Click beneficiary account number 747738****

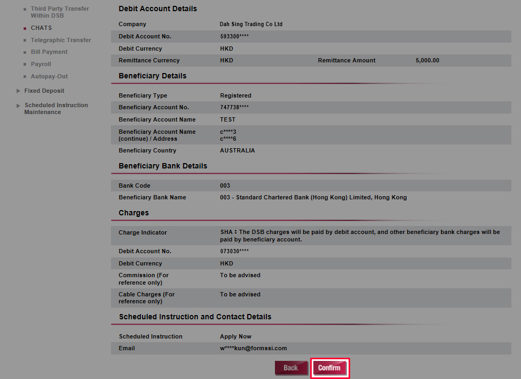234,107
